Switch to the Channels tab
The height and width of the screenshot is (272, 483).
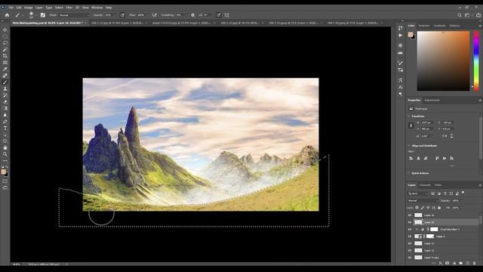(x=426, y=185)
